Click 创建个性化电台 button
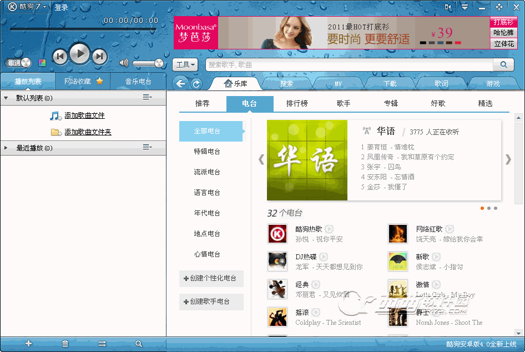This screenshot has height=352, width=525. (x=211, y=278)
